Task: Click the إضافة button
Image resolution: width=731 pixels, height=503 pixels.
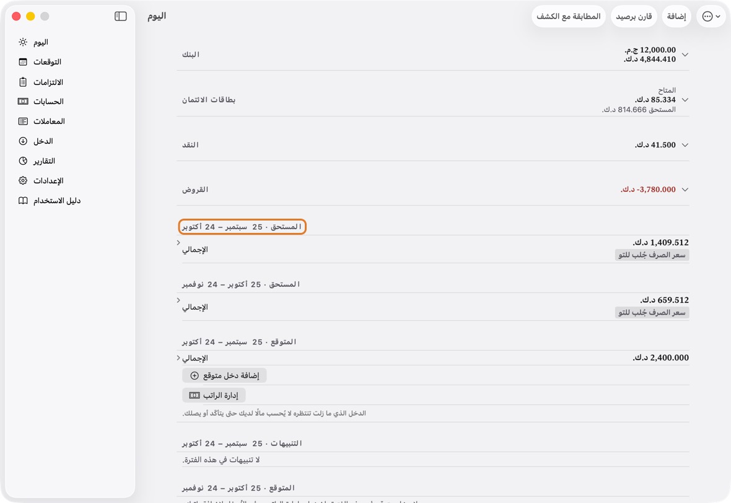Action: click(676, 16)
